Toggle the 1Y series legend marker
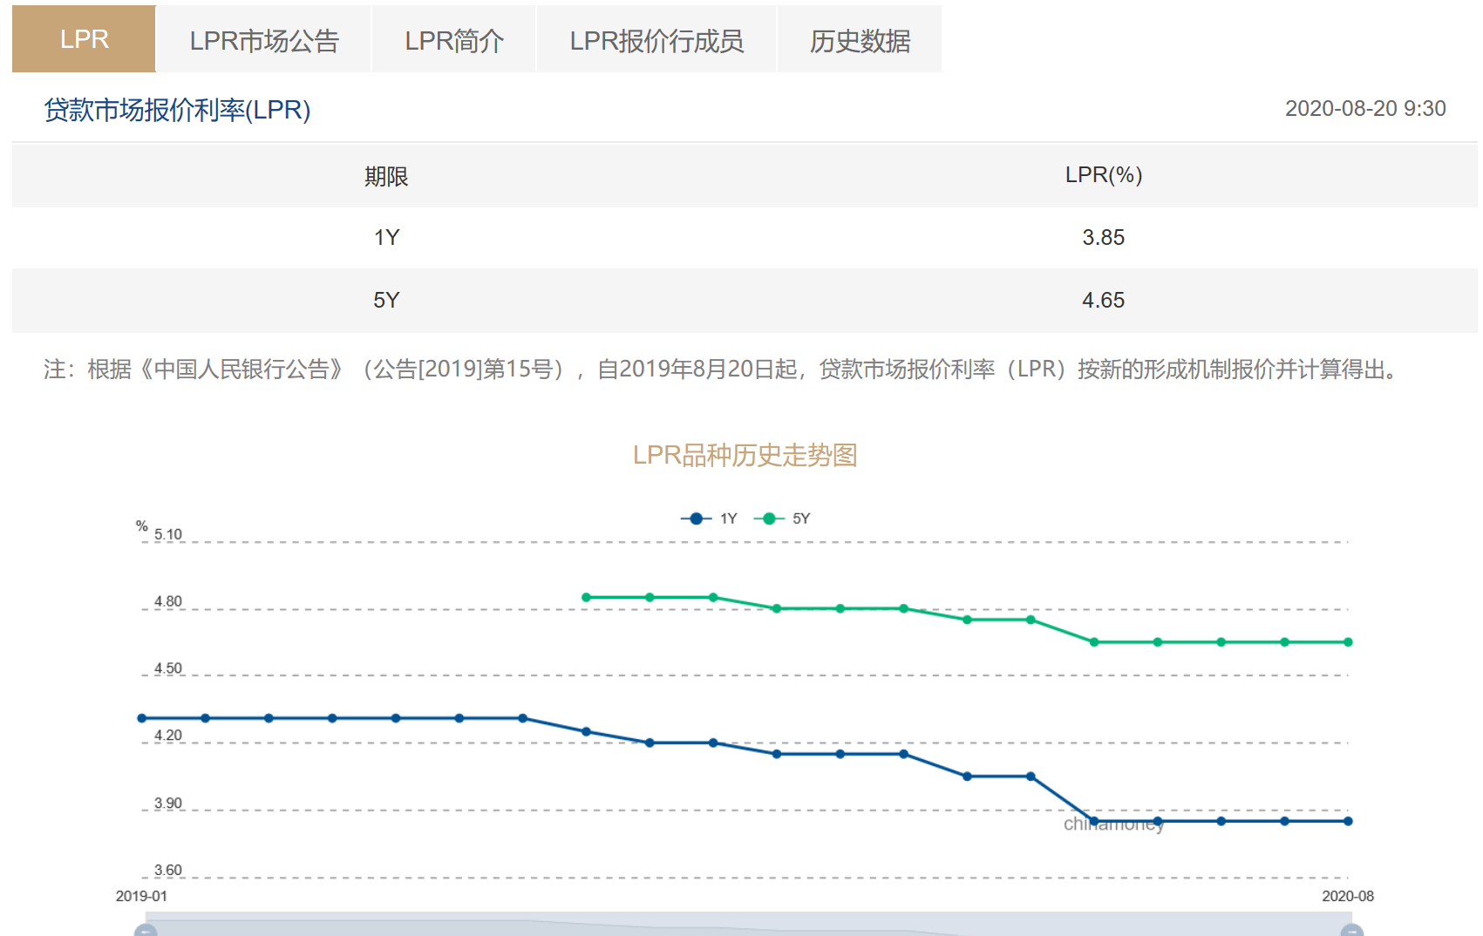 (x=696, y=519)
